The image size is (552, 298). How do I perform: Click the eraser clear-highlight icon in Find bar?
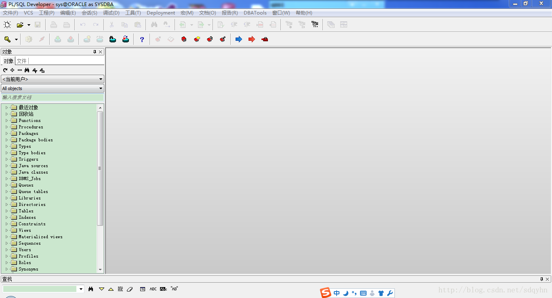click(x=130, y=289)
